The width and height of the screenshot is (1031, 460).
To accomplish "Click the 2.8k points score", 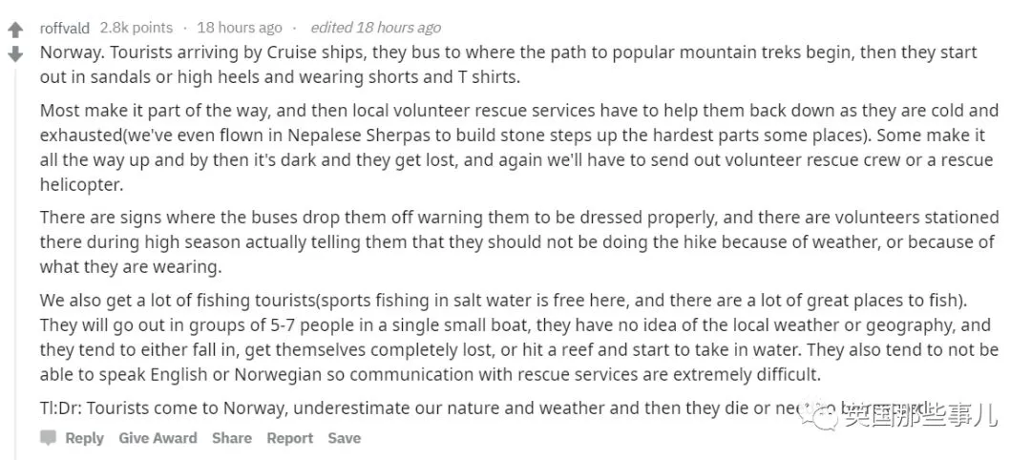I will 137,28.
